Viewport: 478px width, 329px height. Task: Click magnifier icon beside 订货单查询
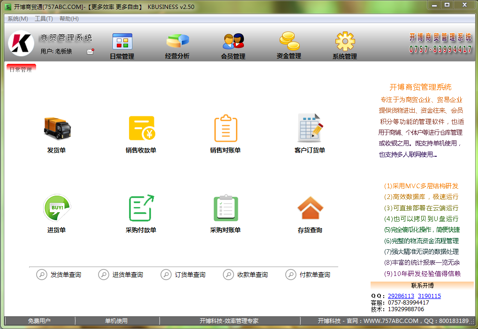point(166,275)
